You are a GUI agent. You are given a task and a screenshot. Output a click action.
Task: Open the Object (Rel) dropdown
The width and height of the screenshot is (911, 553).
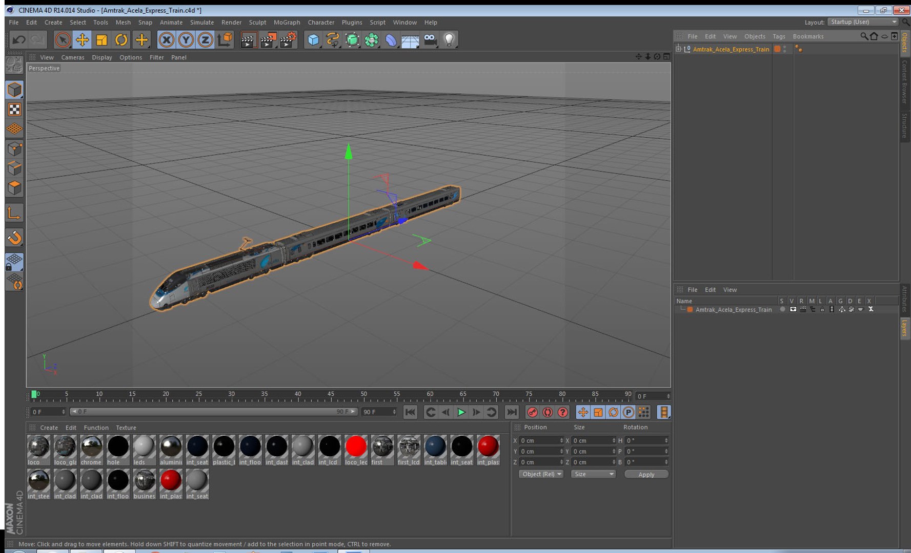tap(541, 474)
